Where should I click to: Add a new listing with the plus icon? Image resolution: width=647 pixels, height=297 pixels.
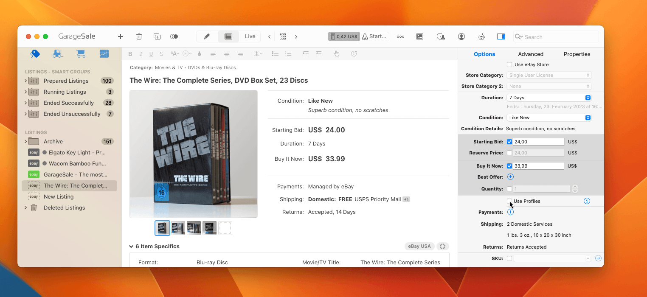(x=121, y=36)
